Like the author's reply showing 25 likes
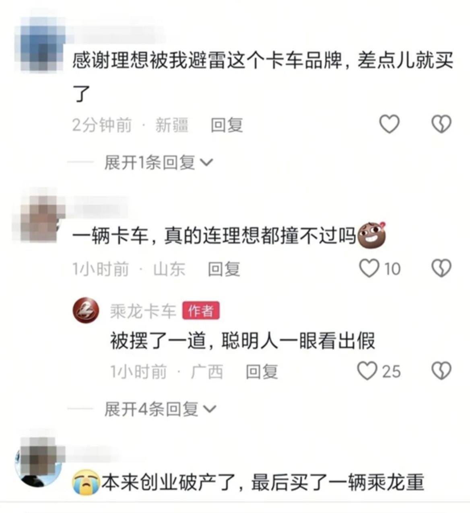This screenshot has height=513, width=470. 367,371
